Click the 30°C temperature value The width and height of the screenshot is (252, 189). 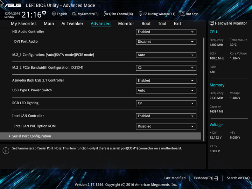click(233, 45)
